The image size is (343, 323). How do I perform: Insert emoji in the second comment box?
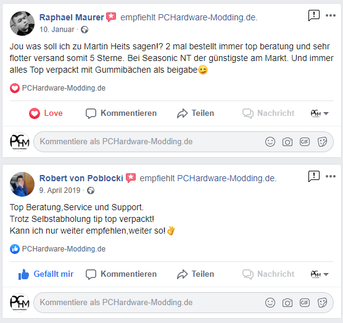coord(270,303)
